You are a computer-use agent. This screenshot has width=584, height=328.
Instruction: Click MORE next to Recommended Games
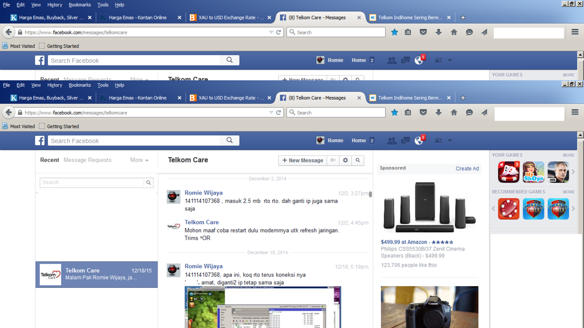(568, 192)
